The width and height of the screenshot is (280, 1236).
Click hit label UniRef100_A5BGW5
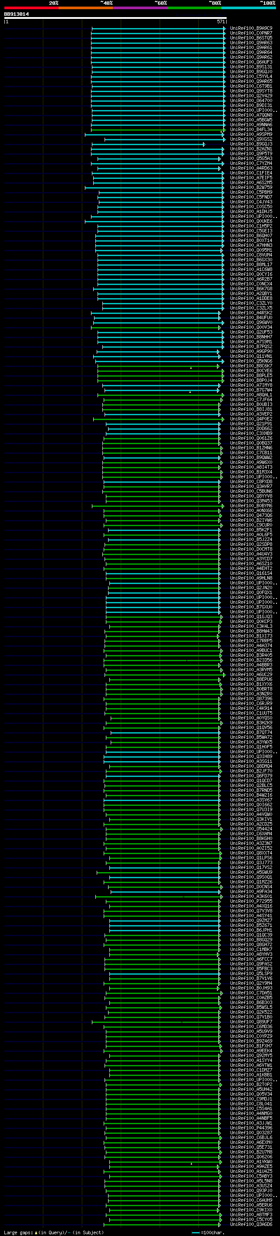point(251,120)
